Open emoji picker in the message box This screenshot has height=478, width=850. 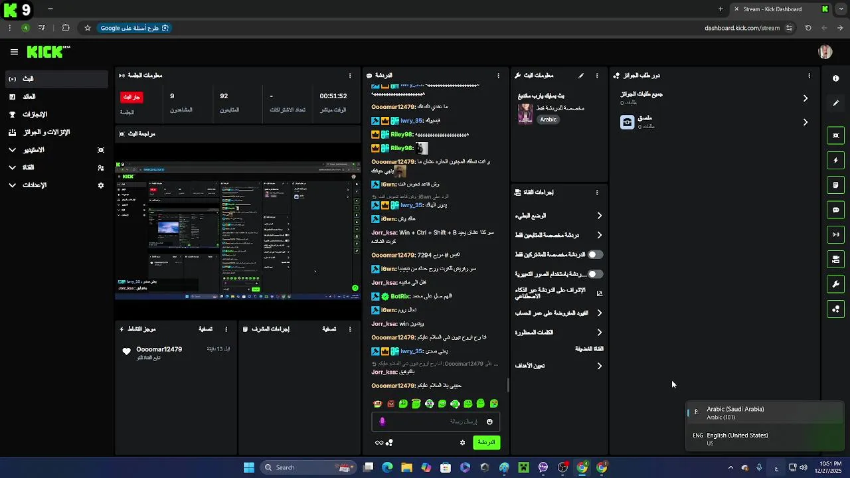coord(489,422)
